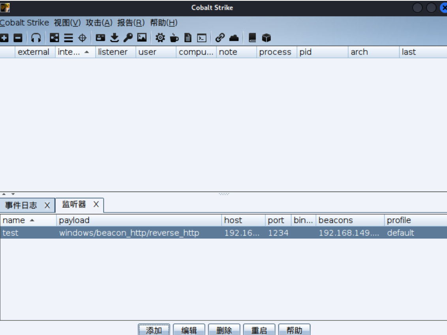Screen dimensions: 447x335
Task: Switch to pivot graph view icon
Action: click(54, 38)
